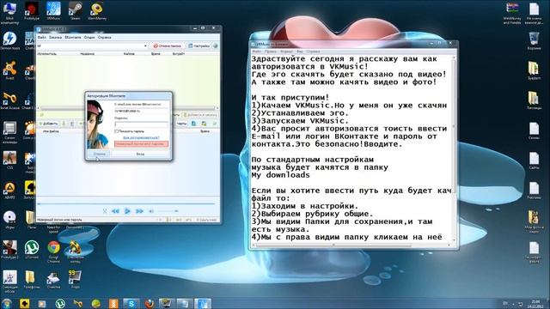The height and width of the screenshot is (309, 550).
Task: Open Файл menu in VKMusic
Action: point(42,37)
